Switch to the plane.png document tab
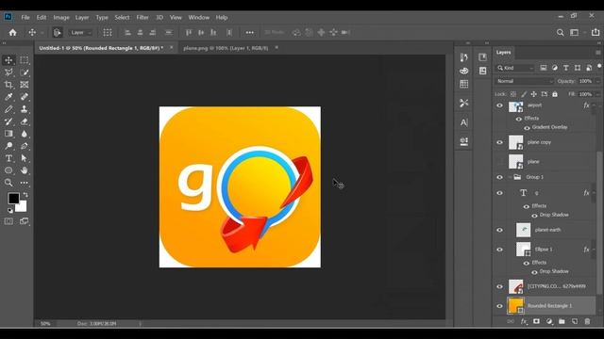 click(x=226, y=48)
